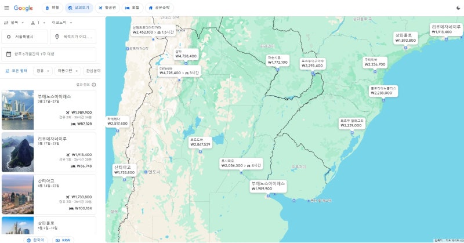Click airport pin below ₩2,238,000 label
Screen dimensions: 464x243
click(383, 100)
